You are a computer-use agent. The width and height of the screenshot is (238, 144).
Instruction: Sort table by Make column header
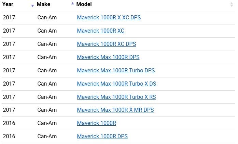point(43,4)
